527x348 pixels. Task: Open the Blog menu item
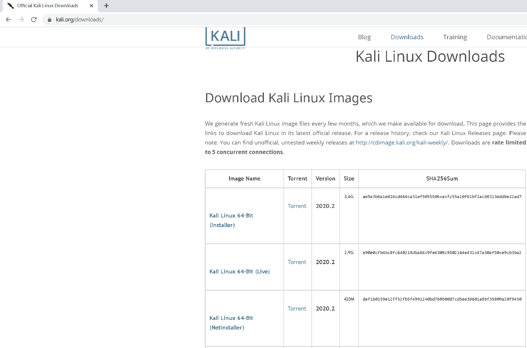(x=364, y=37)
